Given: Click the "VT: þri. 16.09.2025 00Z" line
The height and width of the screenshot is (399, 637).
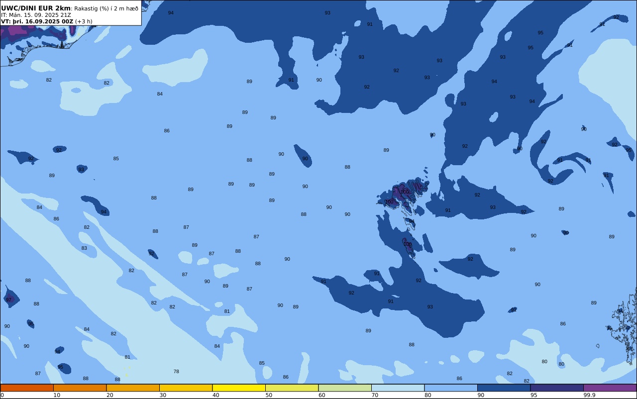Looking at the screenshot, I should tap(37, 21).
